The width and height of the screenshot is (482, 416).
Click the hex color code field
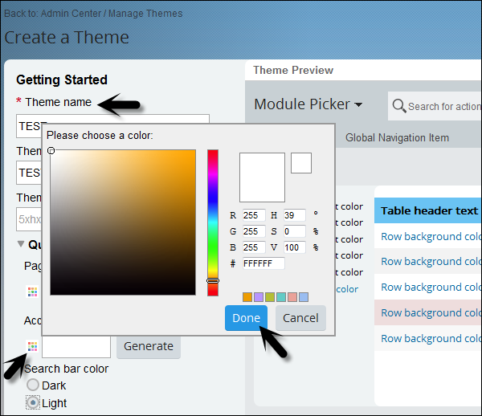coord(263,263)
